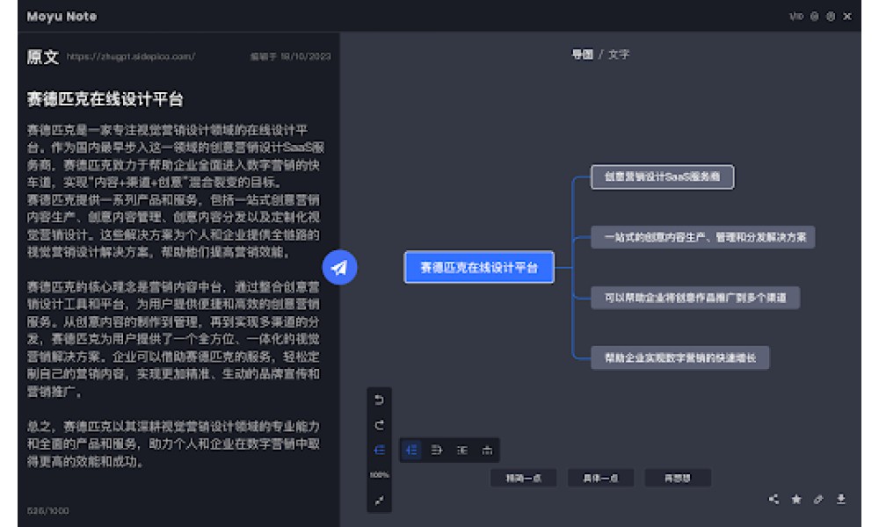Image resolution: width=879 pixels, height=527 pixels.
Task: Select the node 创意营销设计SaaS服务商
Action: click(662, 177)
